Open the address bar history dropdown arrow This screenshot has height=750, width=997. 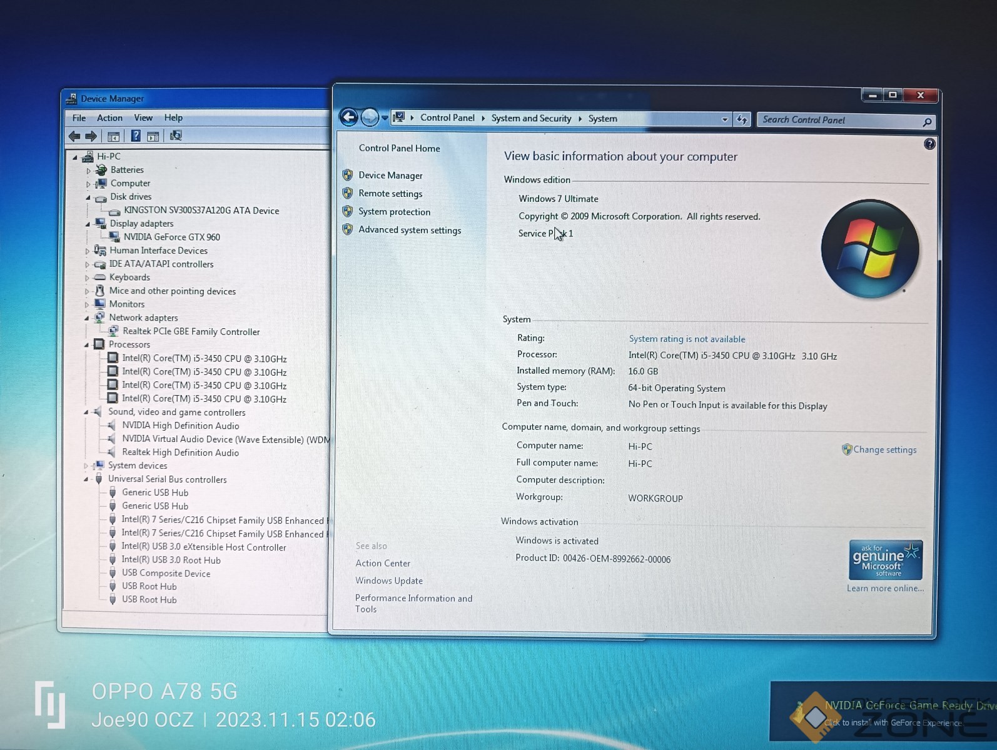[724, 119]
